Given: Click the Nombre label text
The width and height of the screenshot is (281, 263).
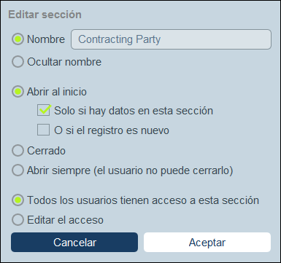Looking at the screenshot, I should (x=46, y=39).
